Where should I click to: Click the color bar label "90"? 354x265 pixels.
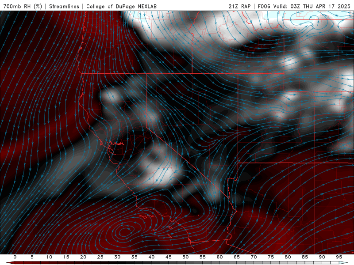point(322,257)
